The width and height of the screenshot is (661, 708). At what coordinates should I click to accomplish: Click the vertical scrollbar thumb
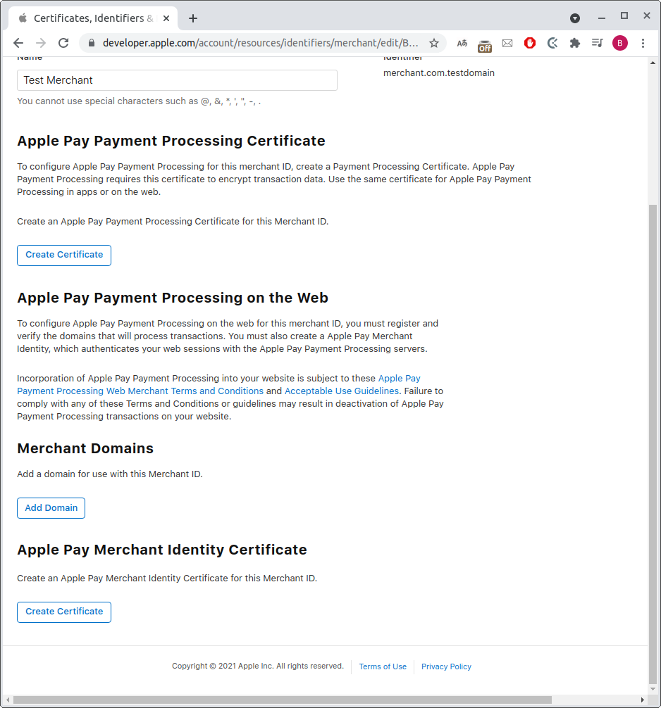coord(653,436)
